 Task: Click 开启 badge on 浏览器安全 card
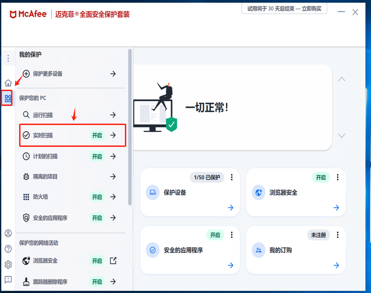[x=321, y=177]
